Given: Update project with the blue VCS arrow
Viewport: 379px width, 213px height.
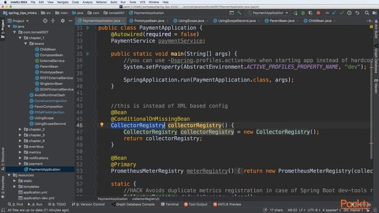Looking at the screenshot, I should tap(334, 13).
